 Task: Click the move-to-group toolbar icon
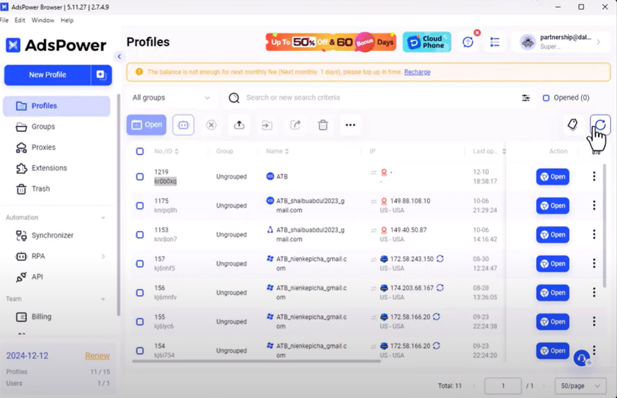tap(267, 125)
